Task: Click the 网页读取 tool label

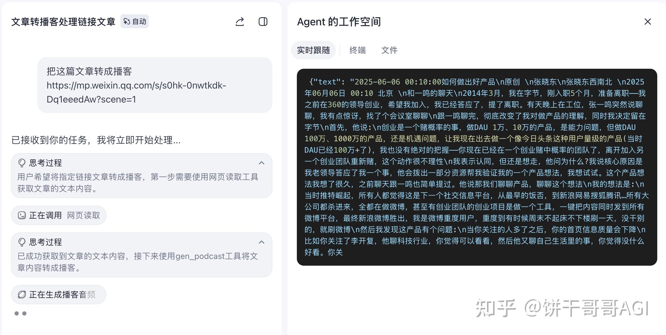Action: pos(83,215)
